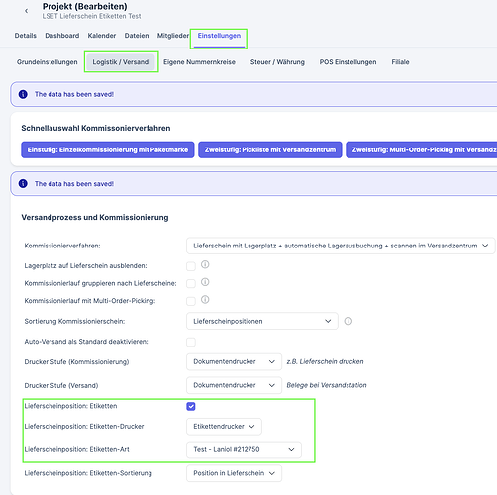Click info icon beside Kommissionierlauf gruppieren checkbox
The height and width of the screenshot is (495, 497).
pos(205,282)
